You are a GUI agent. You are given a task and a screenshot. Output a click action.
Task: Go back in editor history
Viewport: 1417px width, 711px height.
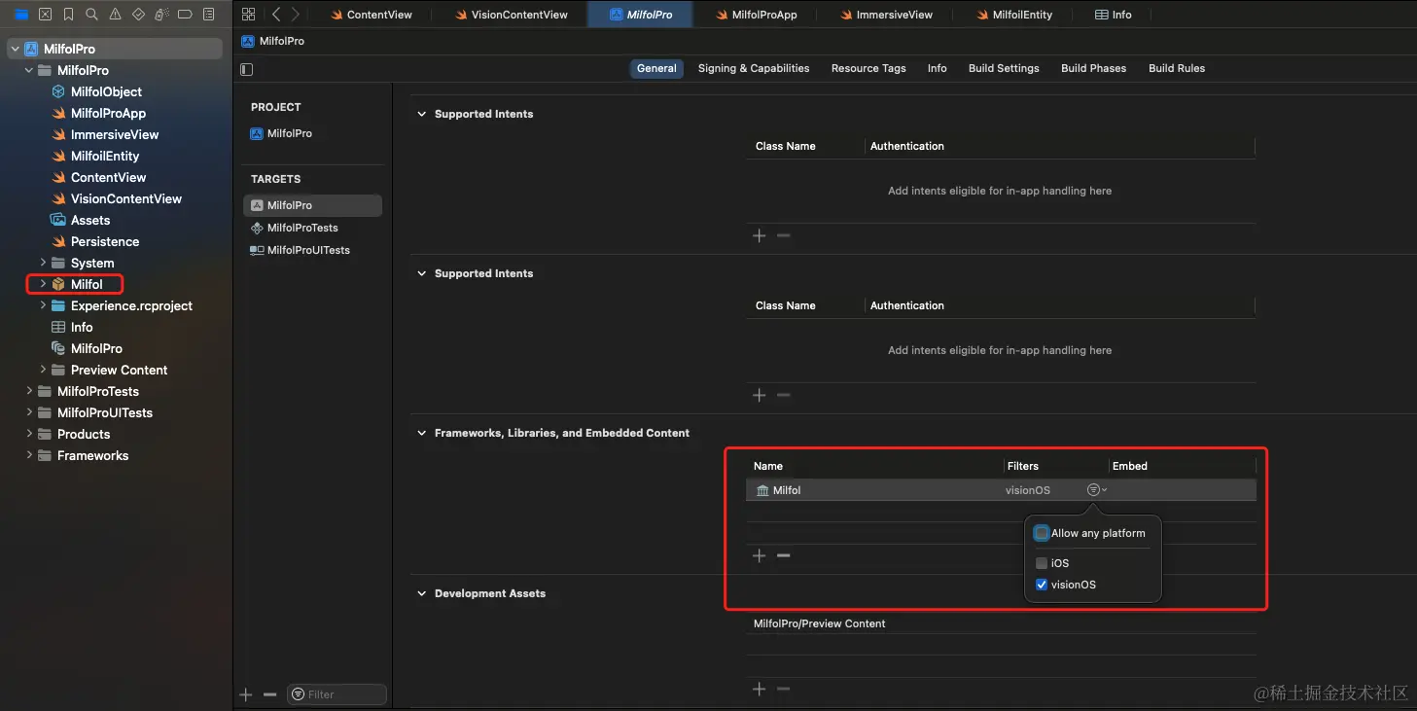[276, 15]
